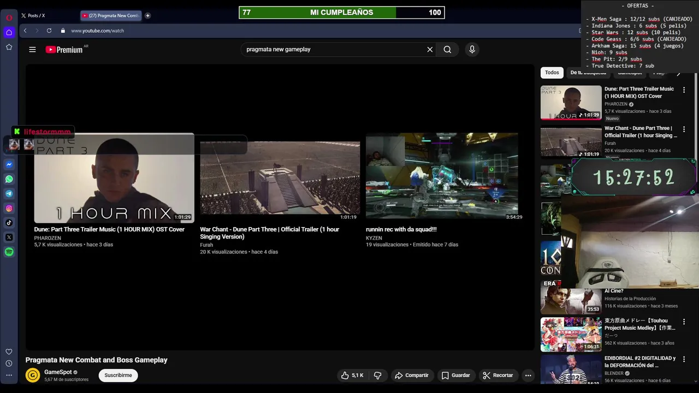Click the MI CUMPLEAÑOS progress bar overlay
This screenshot has height=393, width=699.
pos(342,13)
